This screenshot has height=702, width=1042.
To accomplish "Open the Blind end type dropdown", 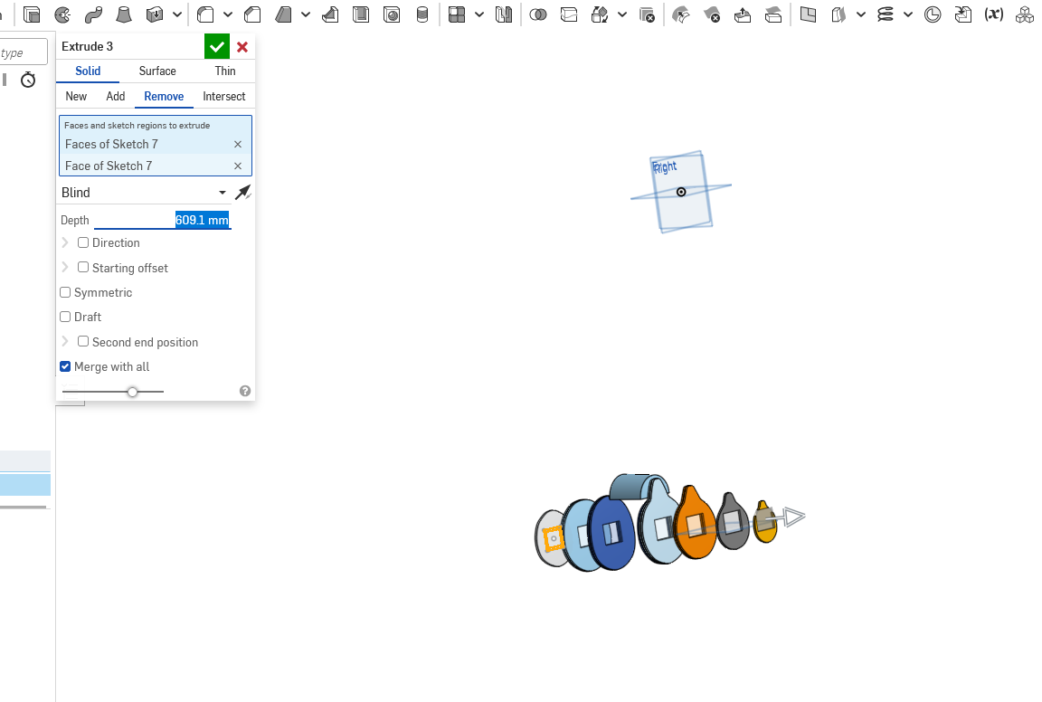I will (x=144, y=193).
